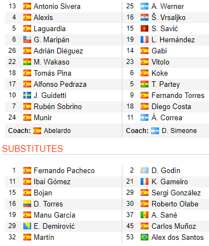
Task: Click the Senegal flag next to A. Sané
Action: [145, 215]
